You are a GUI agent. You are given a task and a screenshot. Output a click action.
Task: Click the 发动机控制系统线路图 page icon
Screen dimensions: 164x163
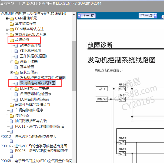pyautogui.click(x=16, y=83)
